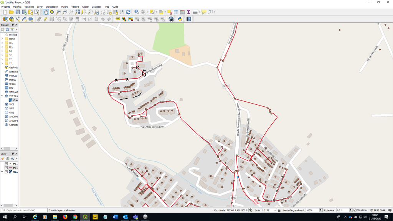This screenshot has width=393, height=221.
Task: Uncheck the OpenStreetMap layer visibility box
Action: [6, 172]
